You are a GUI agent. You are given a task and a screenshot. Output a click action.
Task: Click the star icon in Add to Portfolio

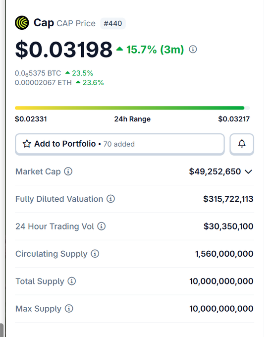[27, 144]
